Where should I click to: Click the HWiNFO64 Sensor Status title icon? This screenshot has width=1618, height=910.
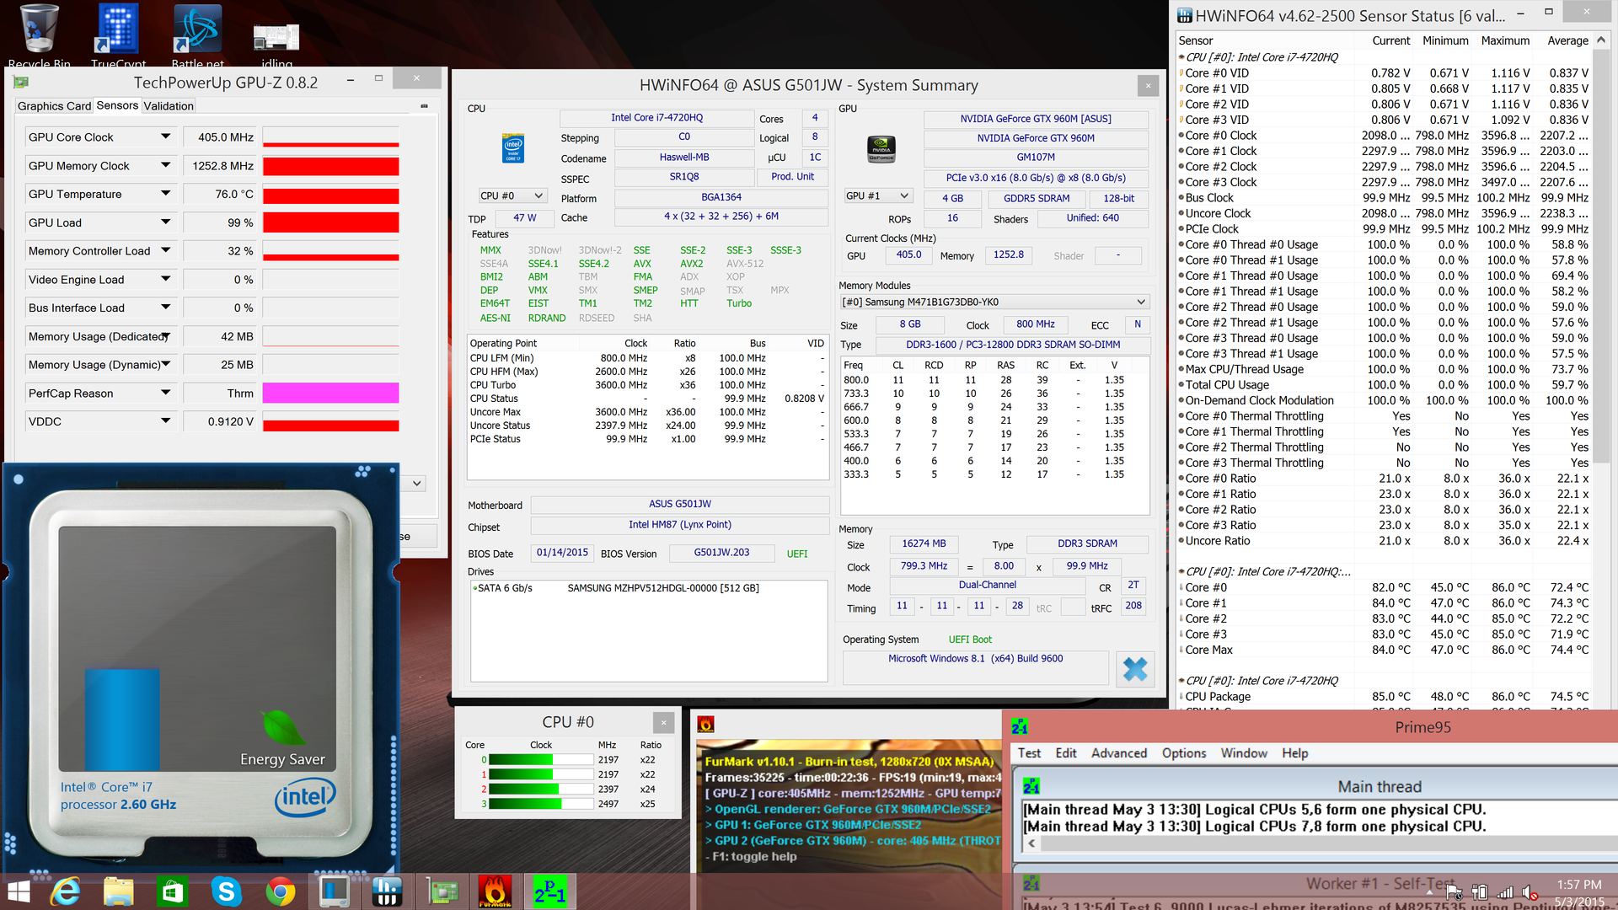point(1185,15)
